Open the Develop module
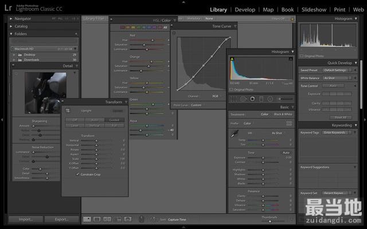The height and width of the screenshot is (229, 367). [245, 10]
